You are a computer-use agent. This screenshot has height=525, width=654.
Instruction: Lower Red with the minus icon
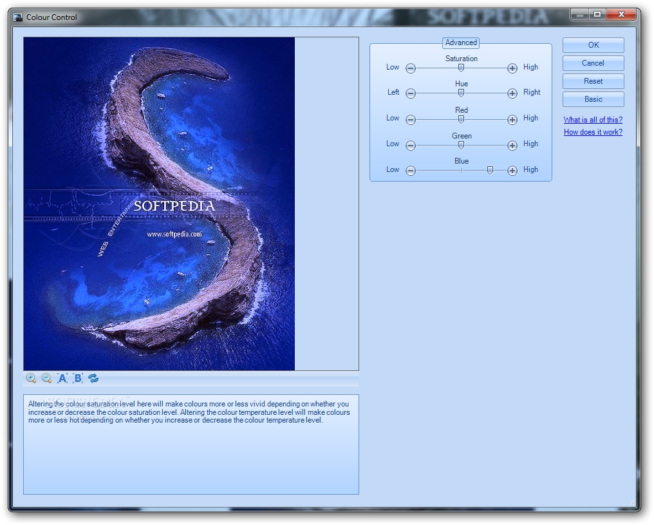coord(411,120)
